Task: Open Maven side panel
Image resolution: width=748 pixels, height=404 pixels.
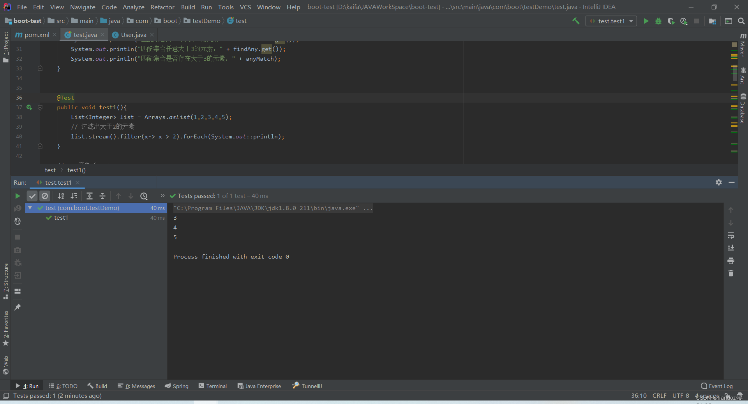Action: pos(743,46)
